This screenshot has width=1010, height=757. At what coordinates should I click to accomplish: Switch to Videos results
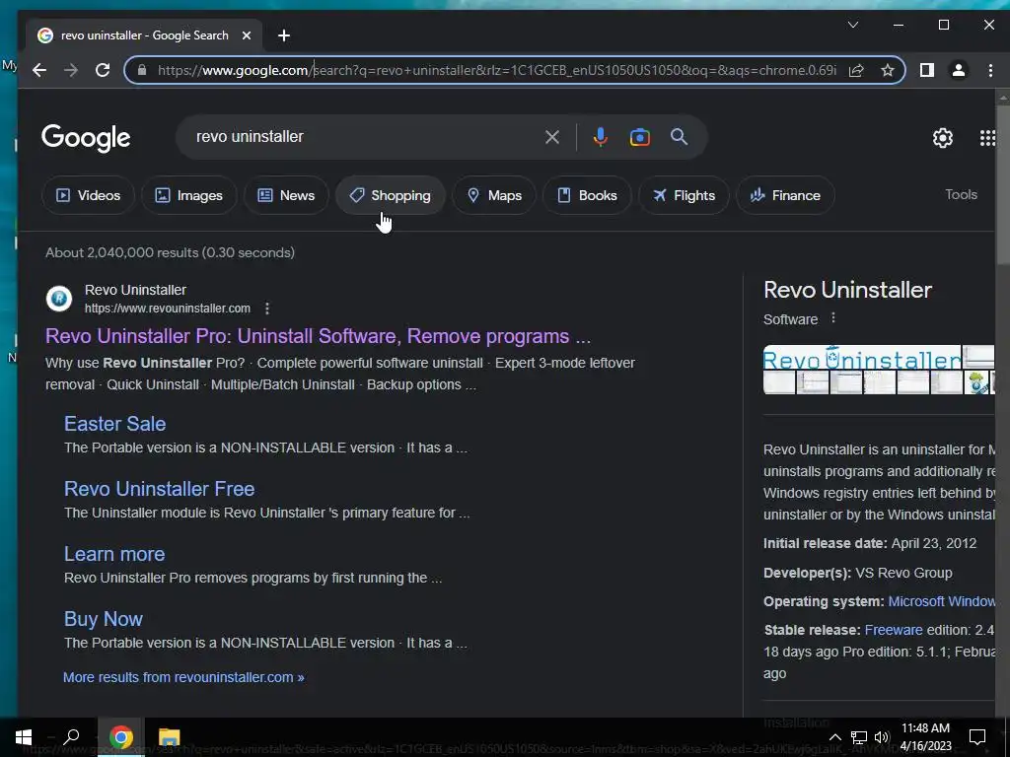coord(88,195)
